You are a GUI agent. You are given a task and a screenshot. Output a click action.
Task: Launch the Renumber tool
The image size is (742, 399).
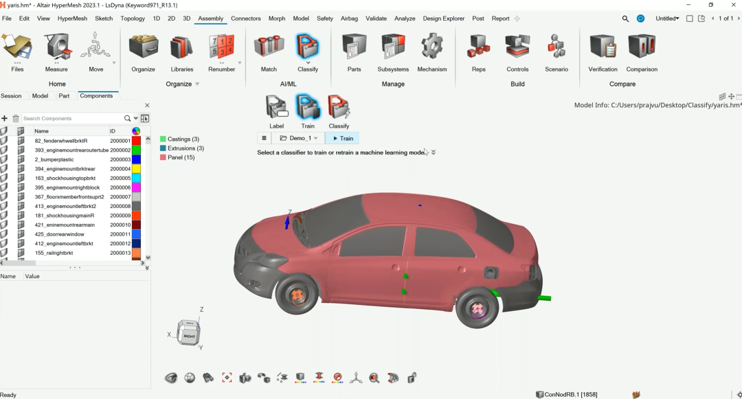221,52
